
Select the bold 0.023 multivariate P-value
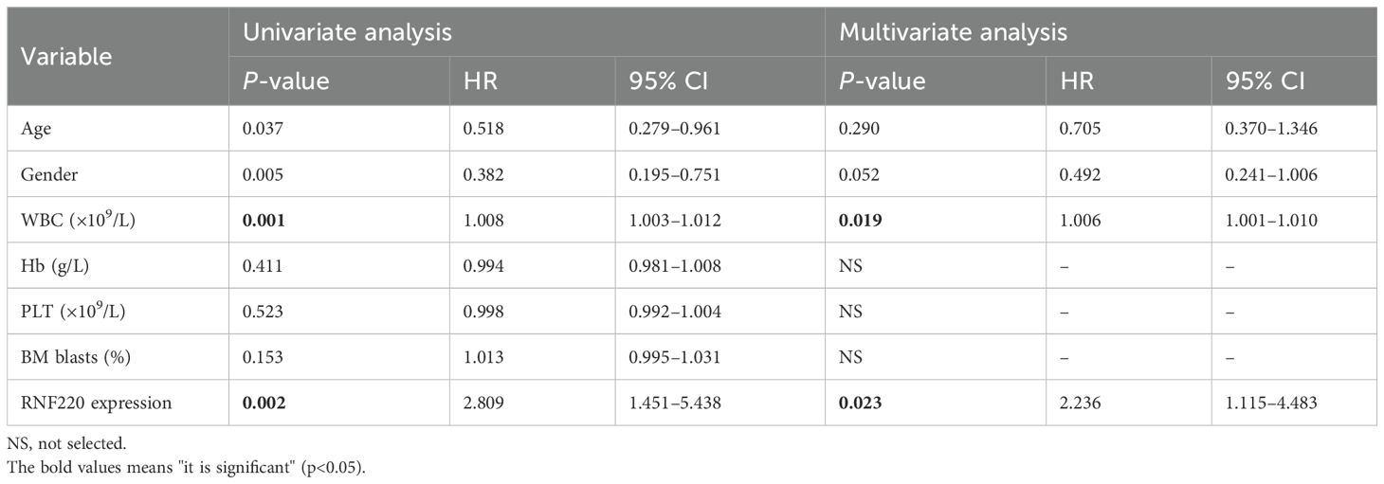[x=862, y=403]
